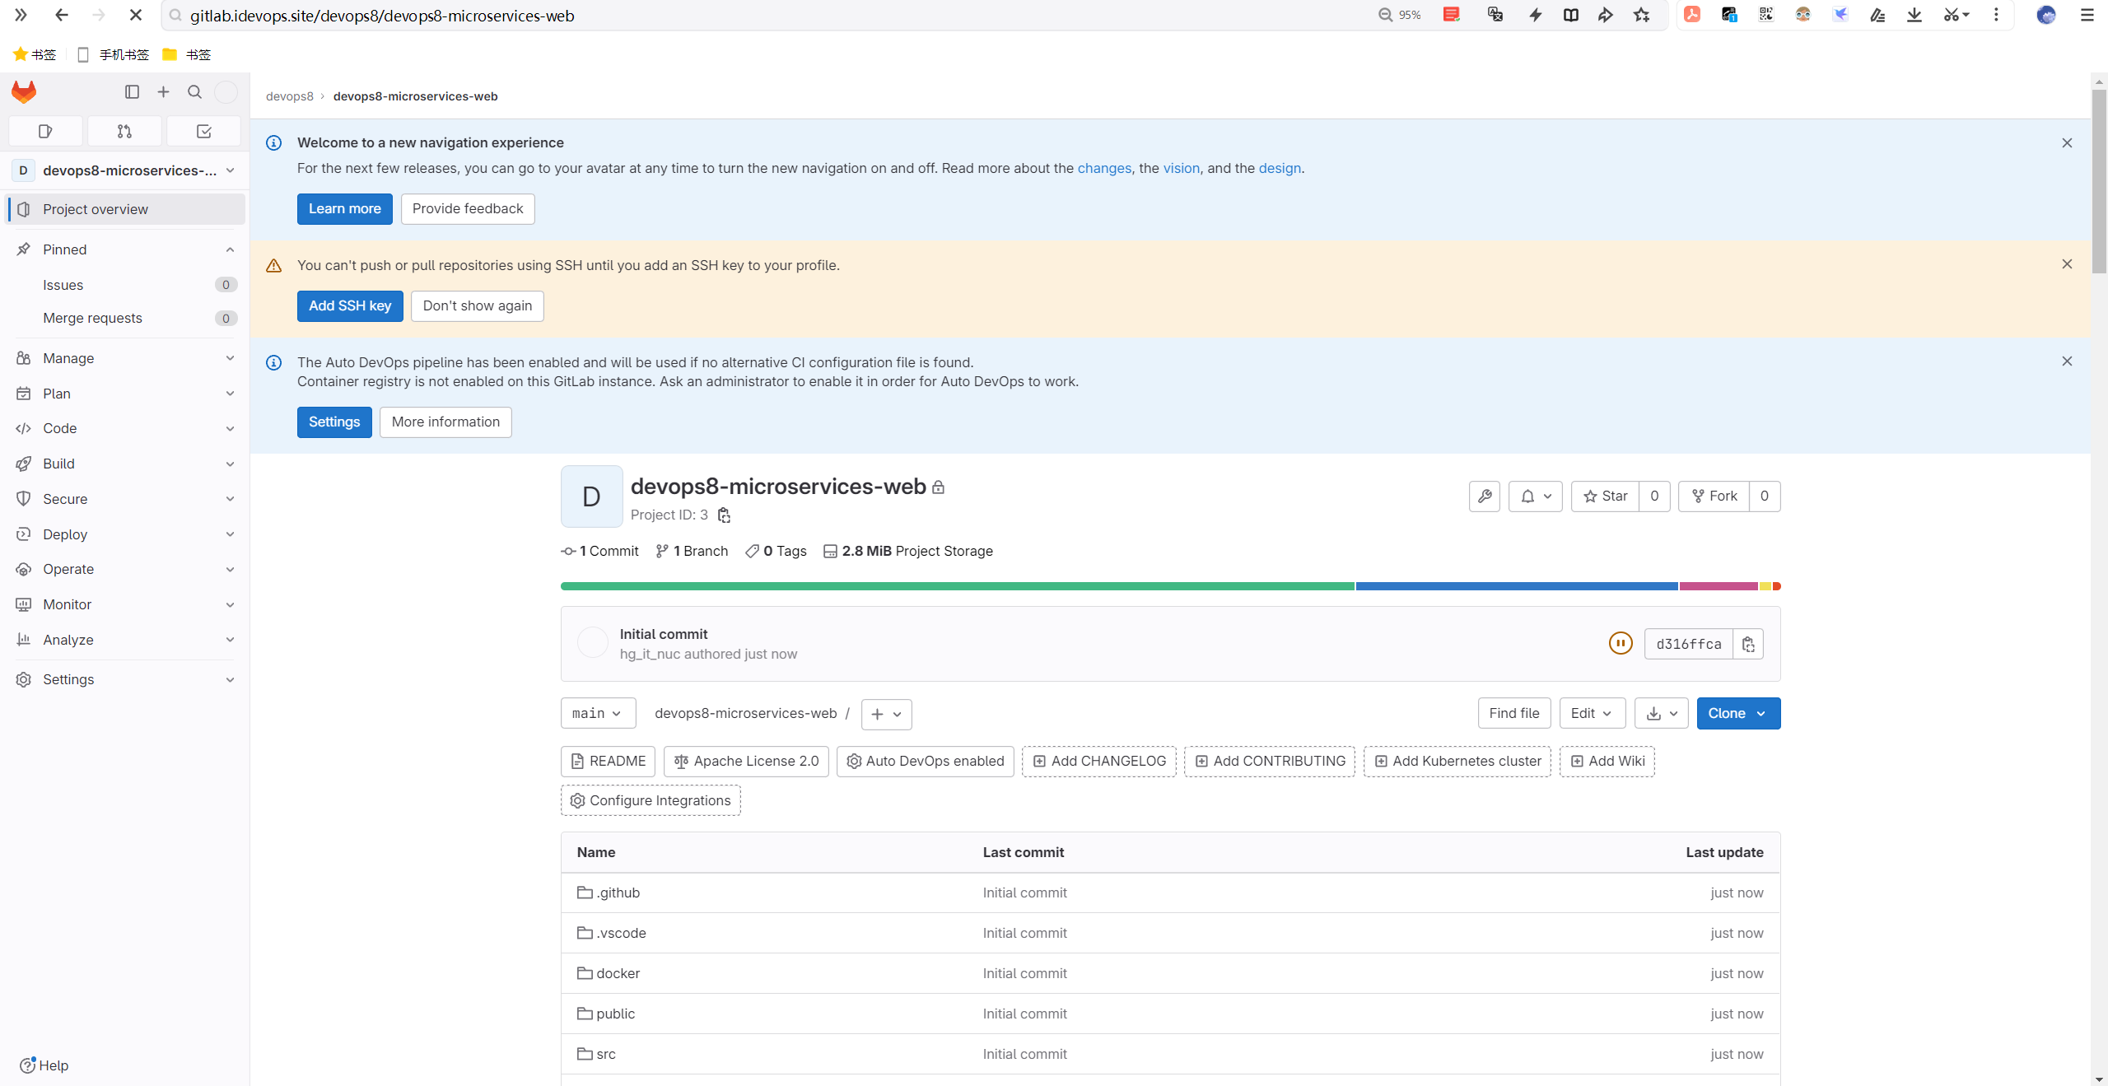Go to devops8 breadcrumb group
The width and height of the screenshot is (2108, 1086).
tap(289, 96)
